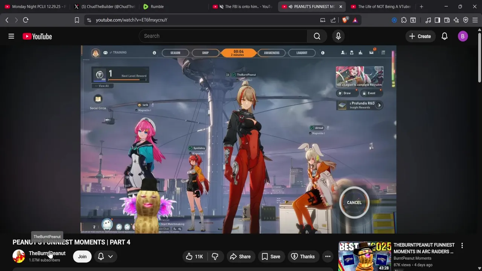Image resolution: width=482 pixels, height=271 pixels.
Task: Bookmark this page with bookmark icon
Action: pyautogui.click(x=77, y=20)
